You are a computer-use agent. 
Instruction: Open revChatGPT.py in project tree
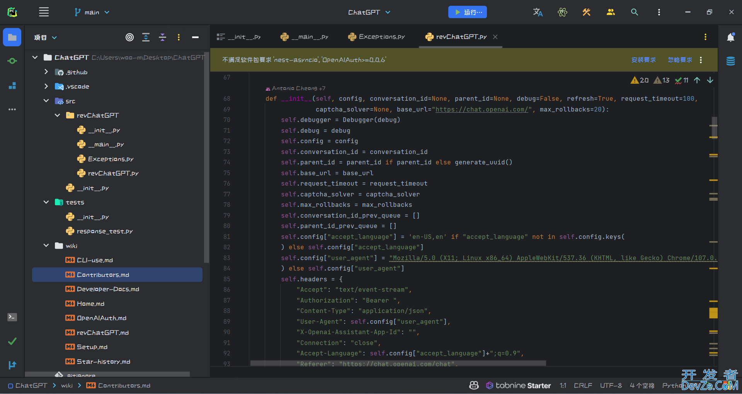coord(108,173)
